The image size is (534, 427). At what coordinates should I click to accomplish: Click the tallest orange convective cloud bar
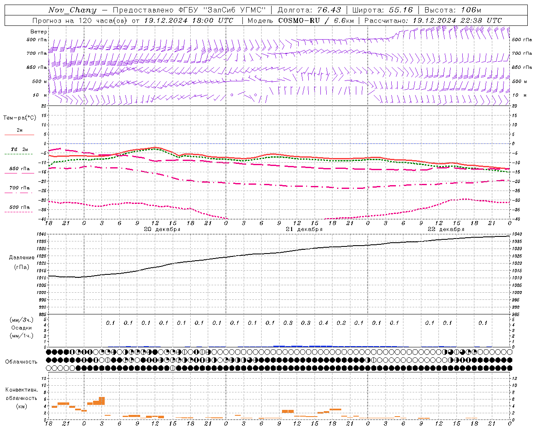coord(102,401)
